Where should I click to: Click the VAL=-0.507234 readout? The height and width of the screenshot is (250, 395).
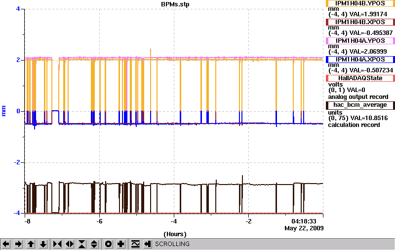pyautogui.click(x=371, y=70)
